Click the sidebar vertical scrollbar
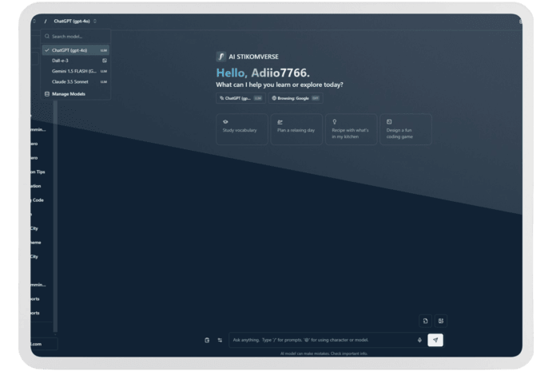This screenshot has width=552, height=375. click(x=55, y=216)
